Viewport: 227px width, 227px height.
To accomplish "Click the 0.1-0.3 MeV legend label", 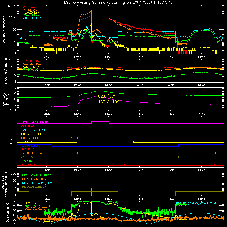I will [x=32, y=61].
